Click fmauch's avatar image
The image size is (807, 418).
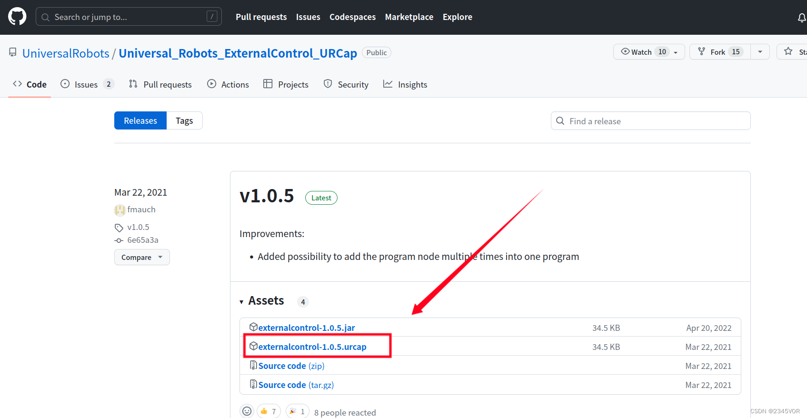click(120, 210)
